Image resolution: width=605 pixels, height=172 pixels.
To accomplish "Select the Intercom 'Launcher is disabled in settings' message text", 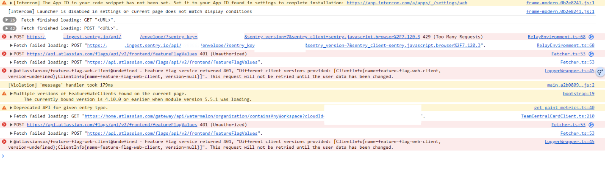I will [130, 11].
